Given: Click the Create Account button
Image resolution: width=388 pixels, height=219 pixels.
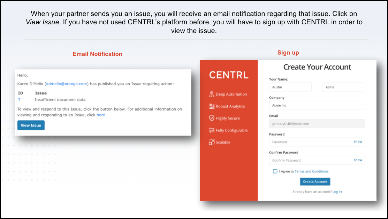Looking at the screenshot, I should pos(315,181).
